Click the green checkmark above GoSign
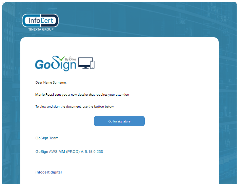Image resolution: width=238 pixels, height=184 pixels. coord(61,58)
